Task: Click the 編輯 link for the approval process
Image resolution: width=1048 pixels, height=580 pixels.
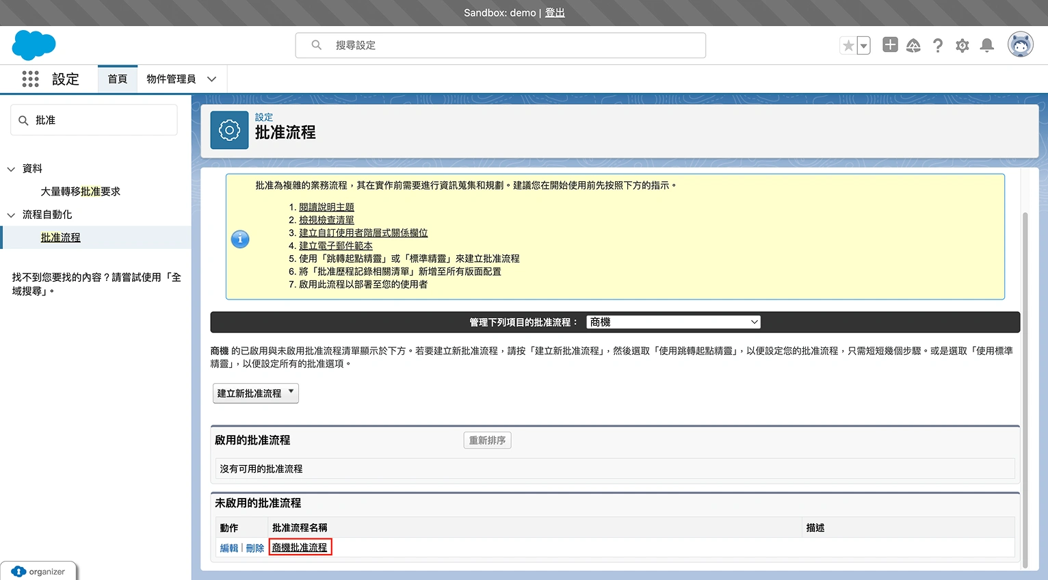Action: click(x=229, y=548)
